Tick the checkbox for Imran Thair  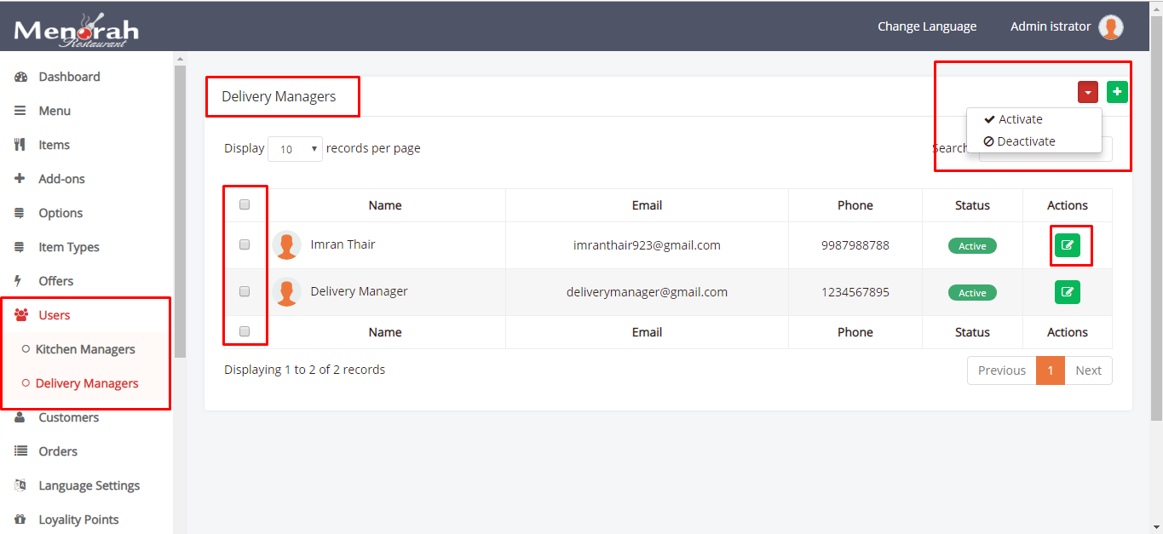[245, 244]
